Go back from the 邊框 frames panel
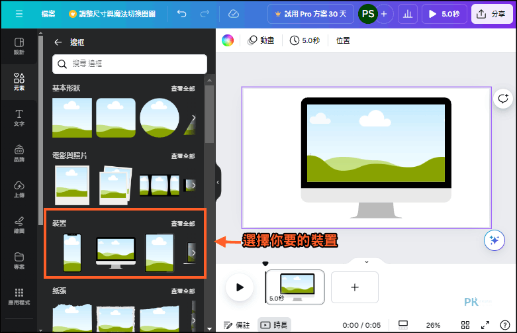The image size is (517, 333). pyautogui.click(x=58, y=42)
